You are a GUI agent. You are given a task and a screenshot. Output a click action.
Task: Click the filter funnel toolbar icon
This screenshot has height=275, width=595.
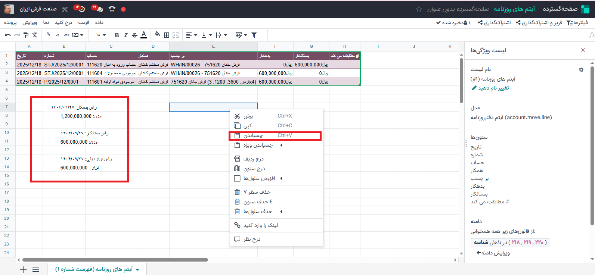(254, 35)
